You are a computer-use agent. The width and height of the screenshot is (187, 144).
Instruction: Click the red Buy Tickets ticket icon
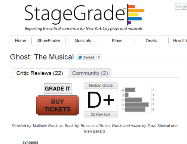click(x=58, y=105)
